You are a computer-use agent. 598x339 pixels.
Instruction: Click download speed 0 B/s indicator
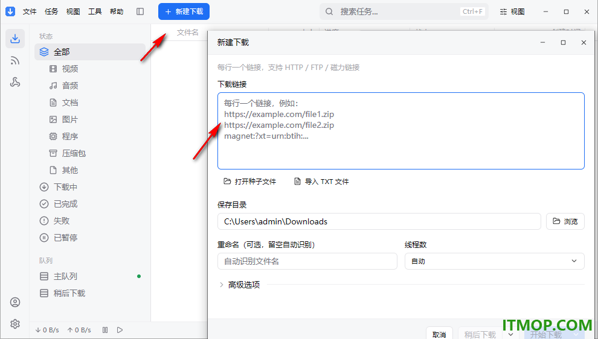pyautogui.click(x=47, y=330)
